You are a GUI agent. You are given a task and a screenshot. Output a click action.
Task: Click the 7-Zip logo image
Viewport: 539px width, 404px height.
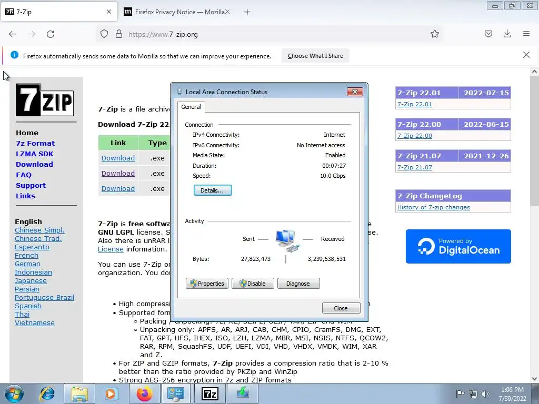(x=45, y=100)
